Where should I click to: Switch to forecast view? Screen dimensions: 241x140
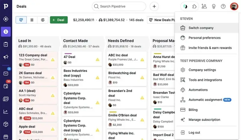point(43,20)
